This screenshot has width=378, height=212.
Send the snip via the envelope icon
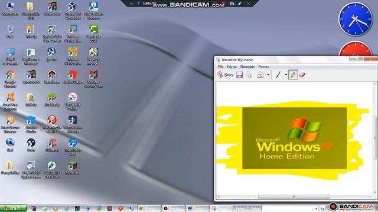tap(260, 75)
